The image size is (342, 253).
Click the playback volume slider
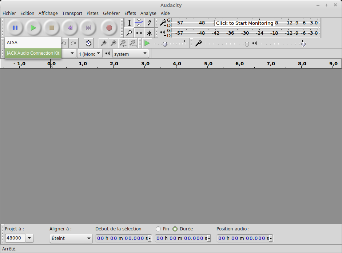point(282,44)
